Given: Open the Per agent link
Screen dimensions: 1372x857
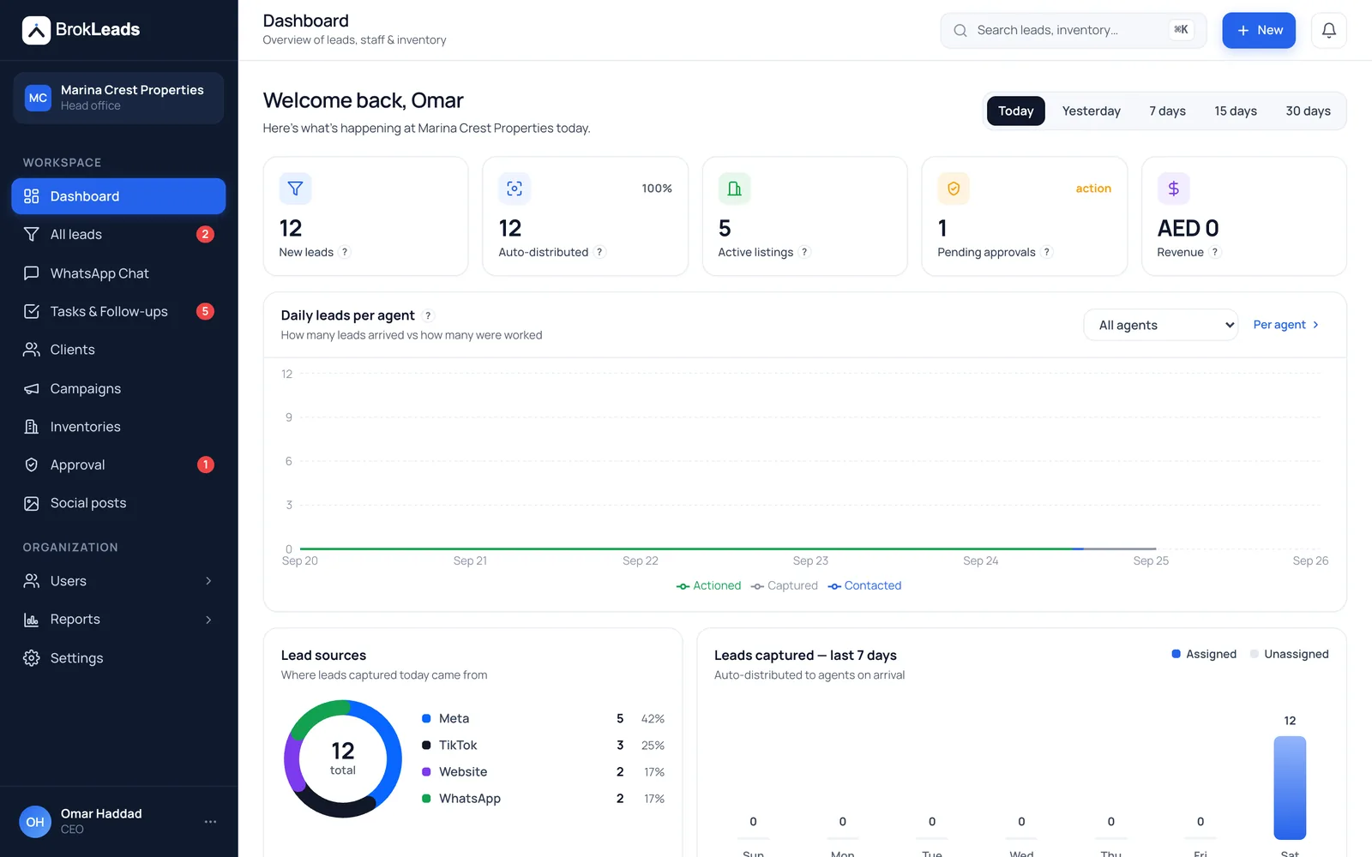Looking at the screenshot, I should pyautogui.click(x=1286, y=325).
